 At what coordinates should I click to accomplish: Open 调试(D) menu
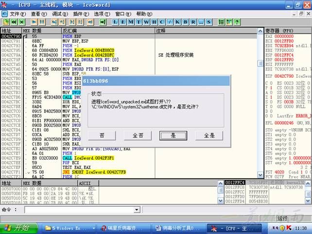60,14
